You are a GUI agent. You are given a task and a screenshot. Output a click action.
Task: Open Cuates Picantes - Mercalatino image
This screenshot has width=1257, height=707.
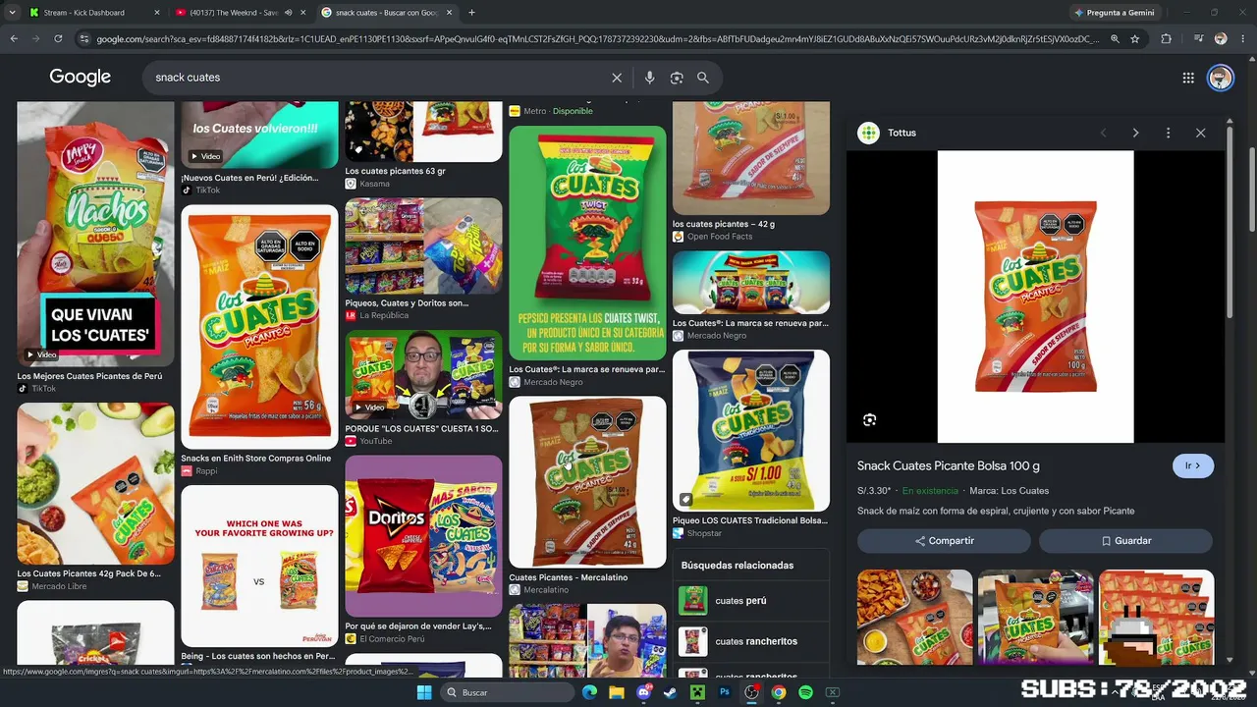(x=587, y=482)
